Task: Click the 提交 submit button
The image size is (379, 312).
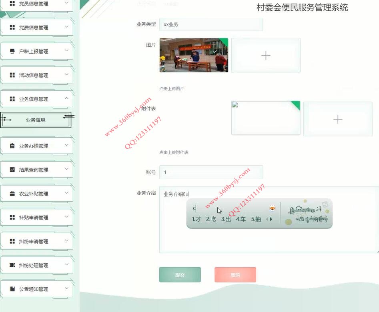Action: [180, 274]
